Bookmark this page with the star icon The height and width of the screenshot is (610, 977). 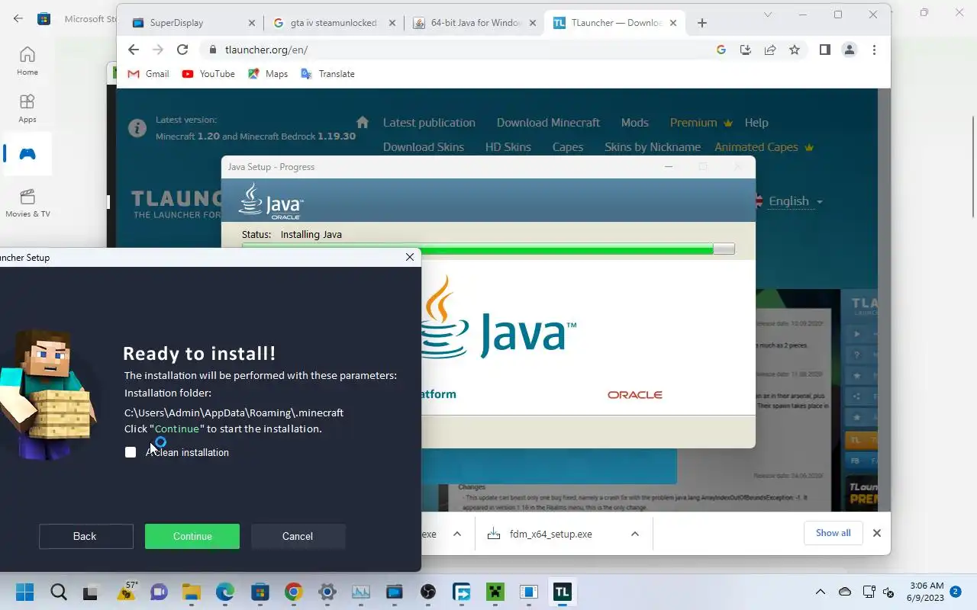click(x=795, y=50)
